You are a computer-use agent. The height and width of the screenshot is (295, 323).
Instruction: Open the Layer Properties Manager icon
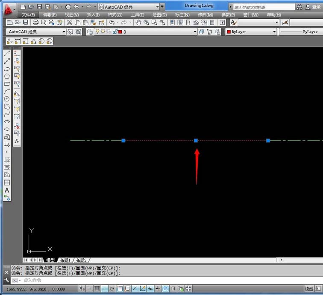89,32
